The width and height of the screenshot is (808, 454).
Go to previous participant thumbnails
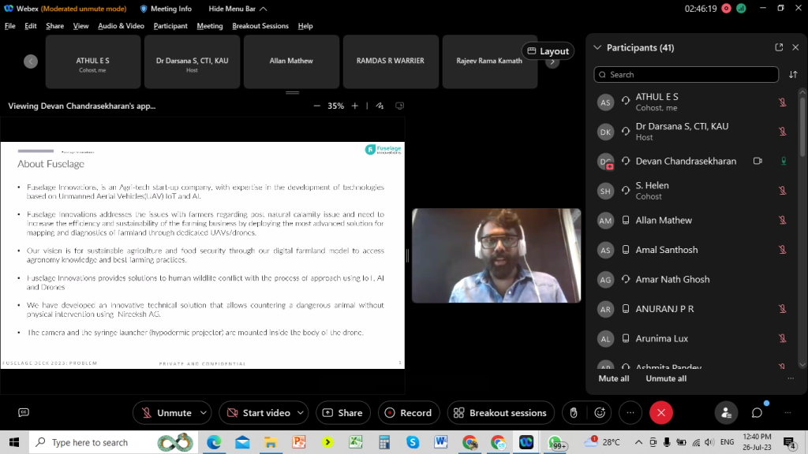pyautogui.click(x=31, y=61)
